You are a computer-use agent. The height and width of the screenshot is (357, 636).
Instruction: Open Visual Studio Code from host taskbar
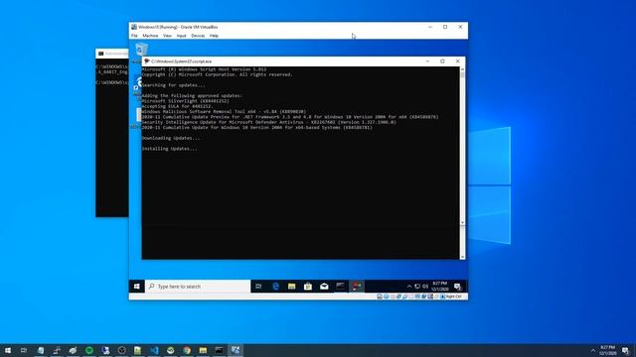154,350
